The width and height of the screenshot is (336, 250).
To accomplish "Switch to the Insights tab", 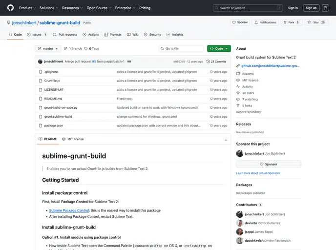I will (175, 35).
